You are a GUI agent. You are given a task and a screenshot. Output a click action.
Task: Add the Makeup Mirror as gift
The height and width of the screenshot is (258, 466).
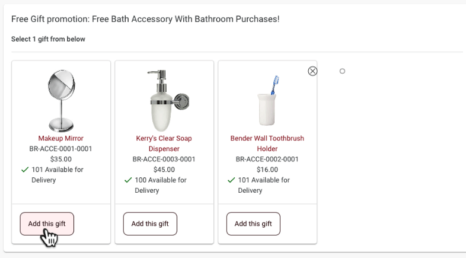pyautogui.click(x=47, y=224)
